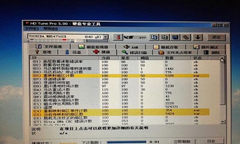Switch to the 文件基准 tab
240x144 pixels.
pyautogui.click(x=49, y=46)
